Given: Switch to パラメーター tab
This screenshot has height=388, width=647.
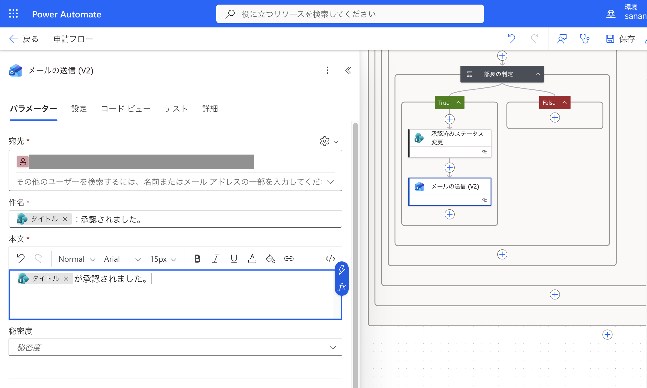Looking at the screenshot, I should coord(33,109).
